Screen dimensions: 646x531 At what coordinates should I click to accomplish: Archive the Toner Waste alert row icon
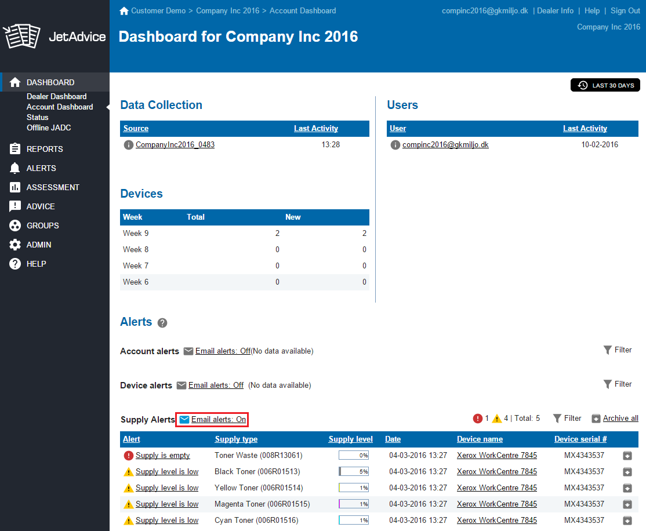[x=627, y=456]
